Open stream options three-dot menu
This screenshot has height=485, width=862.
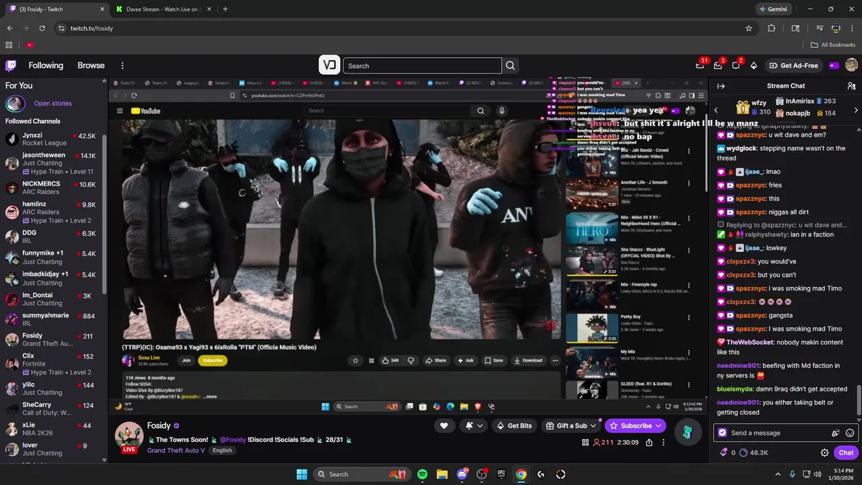pyautogui.click(x=664, y=443)
